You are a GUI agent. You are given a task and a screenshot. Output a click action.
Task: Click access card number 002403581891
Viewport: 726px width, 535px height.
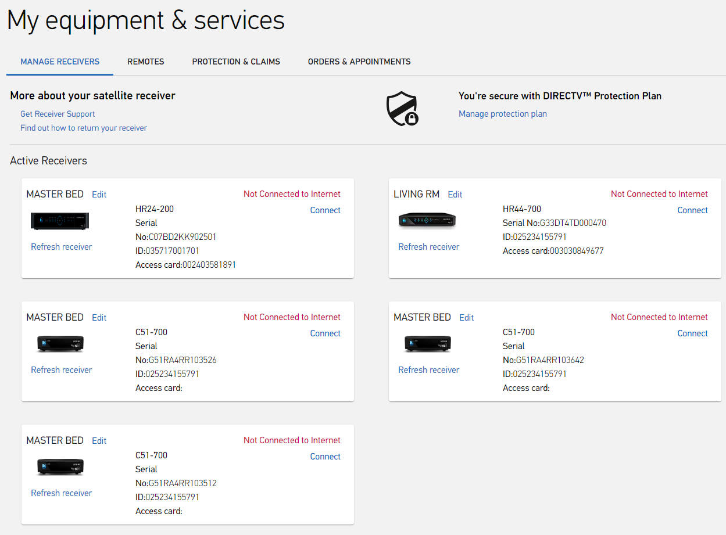coord(209,265)
